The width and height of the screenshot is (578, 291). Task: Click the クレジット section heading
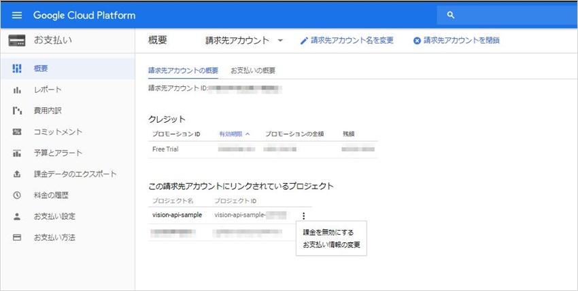[167, 119]
